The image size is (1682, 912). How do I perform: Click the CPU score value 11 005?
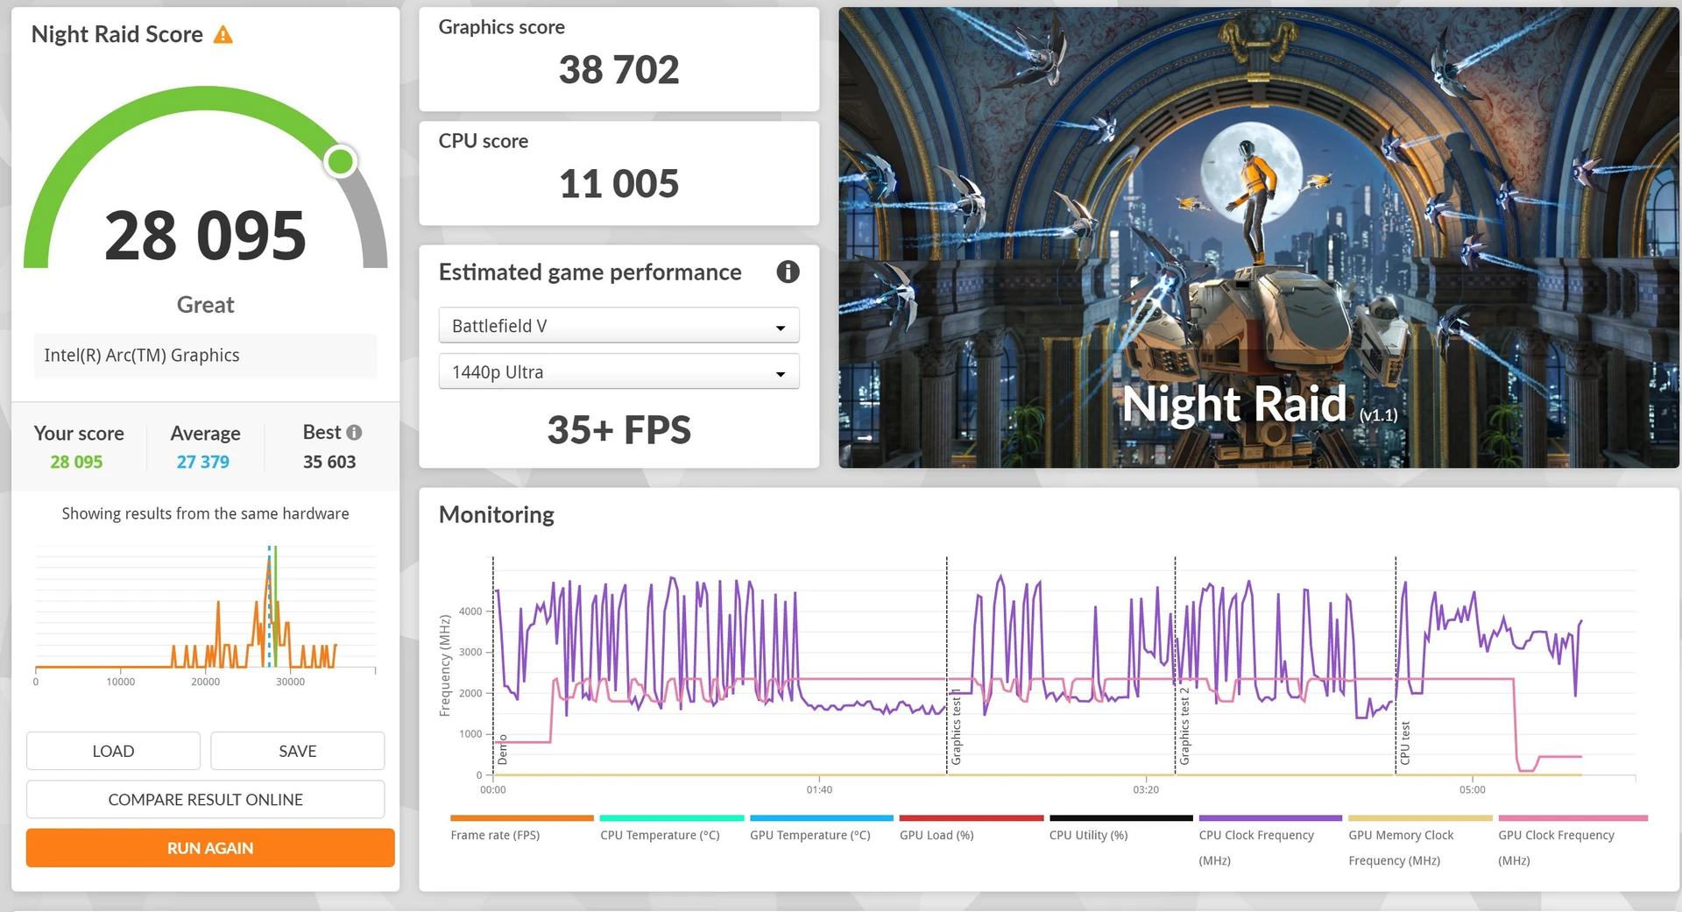618,184
